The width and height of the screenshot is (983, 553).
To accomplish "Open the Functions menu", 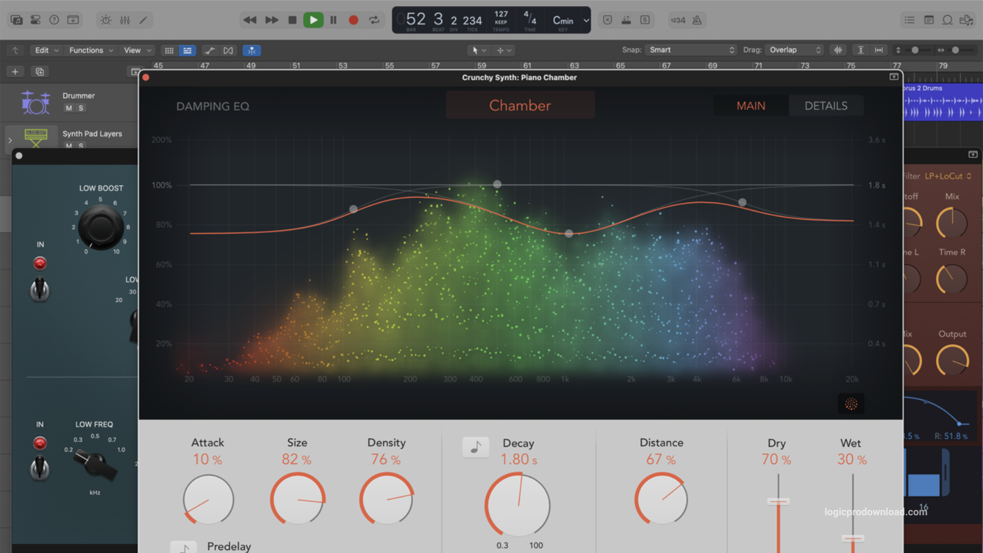I will coord(89,50).
